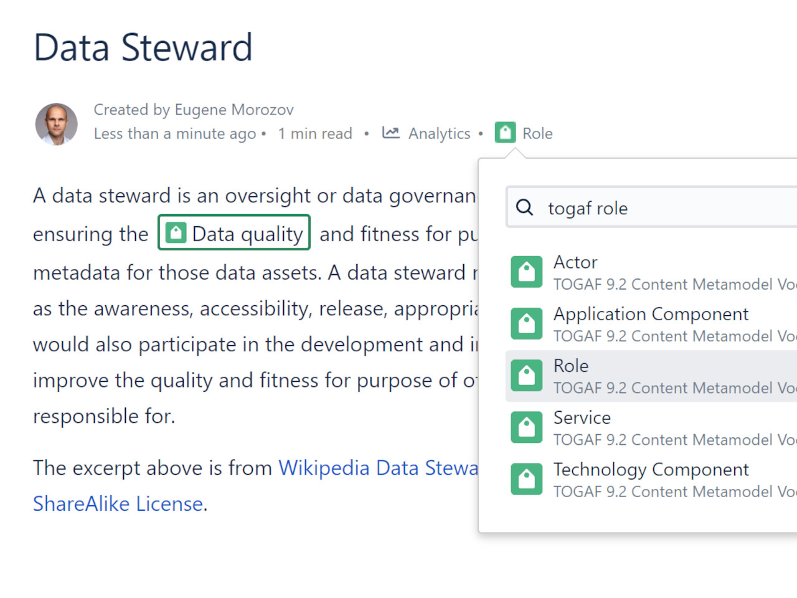Click Eugene Morozov's profile avatar
797x598 pixels.
click(57, 124)
